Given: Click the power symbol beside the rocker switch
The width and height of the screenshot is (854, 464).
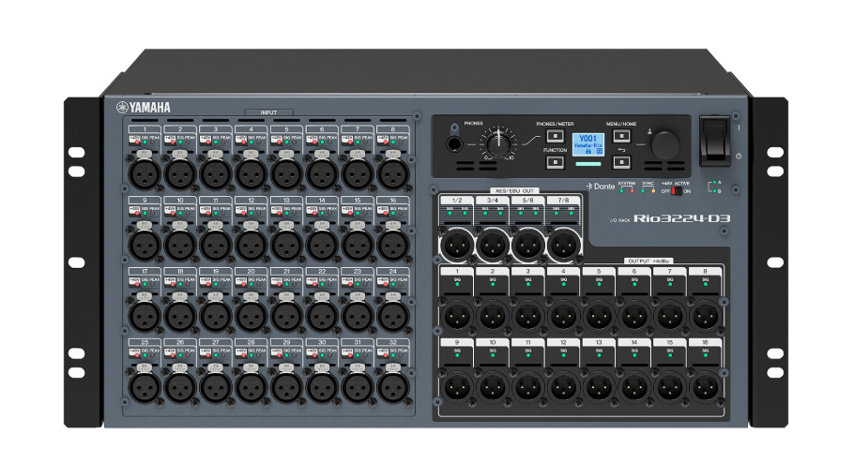Looking at the screenshot, I should click(738, 156).
